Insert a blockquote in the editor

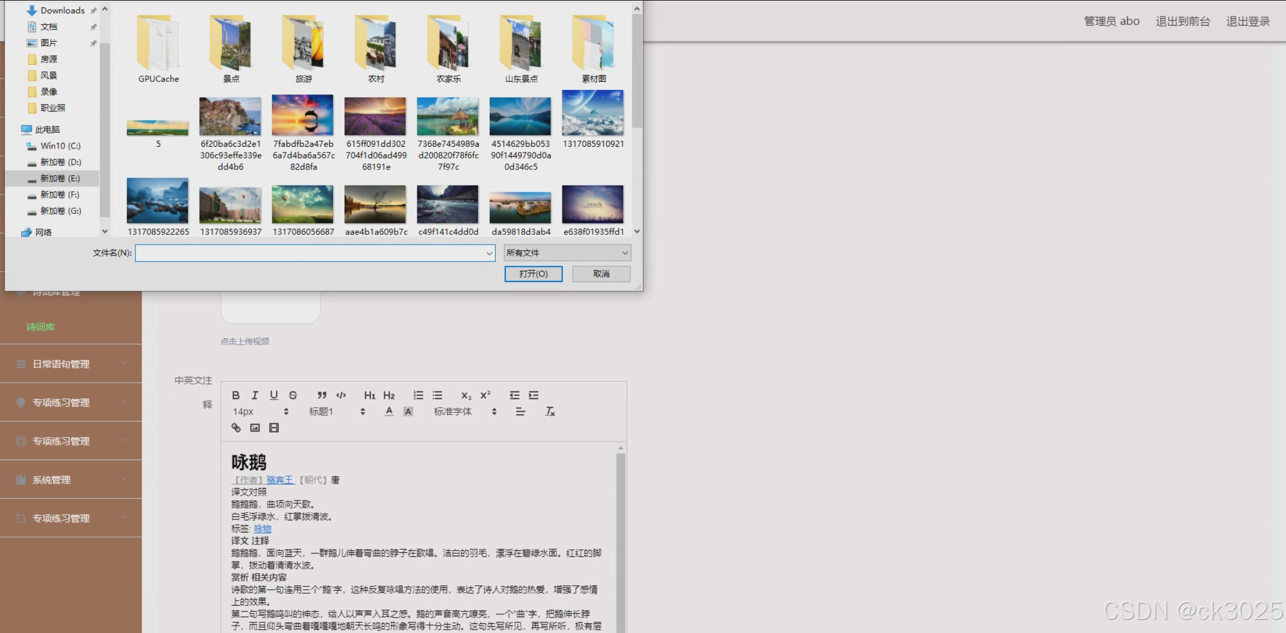pyautogui.click(x=322, y=395)
